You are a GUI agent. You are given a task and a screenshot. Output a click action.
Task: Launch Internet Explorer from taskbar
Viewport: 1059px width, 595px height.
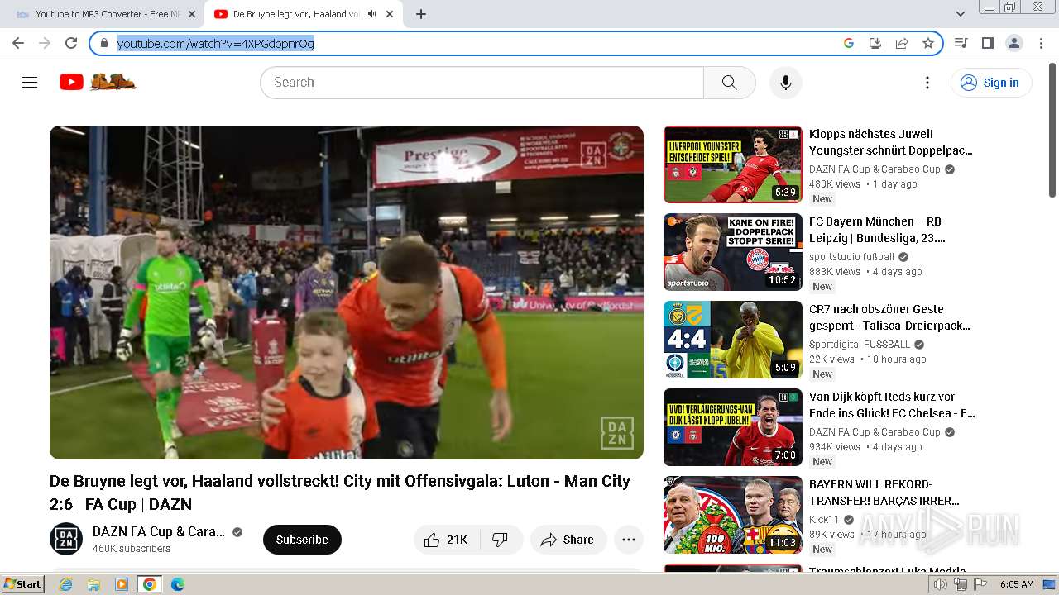pyautogui.click(x=65, y=584)
